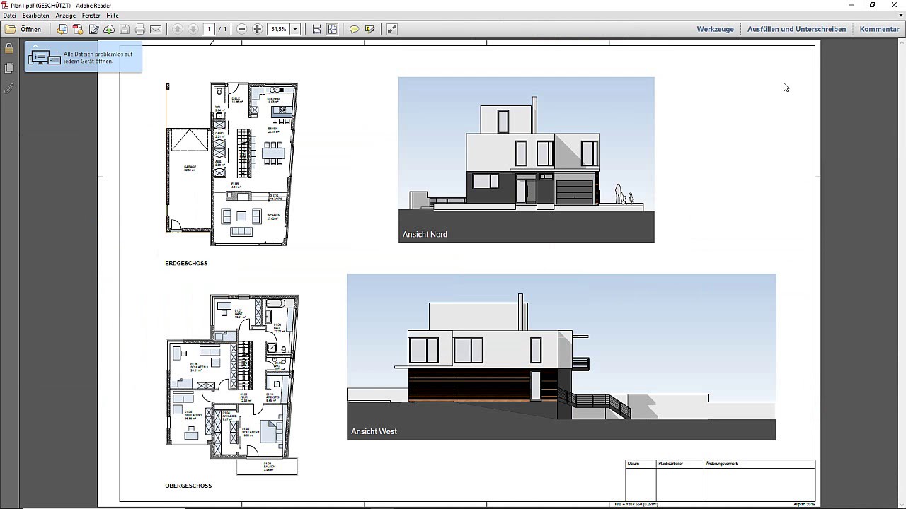Screen dimensions: 906x509
Task: Click the OBERGESCHOSS label
Action: tap(188, 486)
